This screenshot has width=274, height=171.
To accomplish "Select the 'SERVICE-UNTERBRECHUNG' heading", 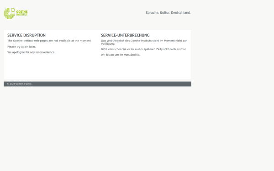I will (125, 35).
